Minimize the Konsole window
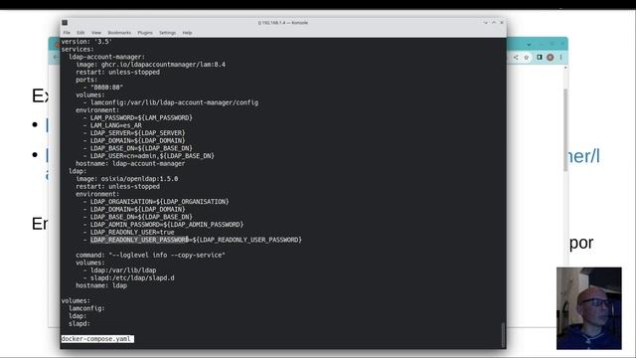The height and width of the screenshot is (358, 636). click(486, 23)
